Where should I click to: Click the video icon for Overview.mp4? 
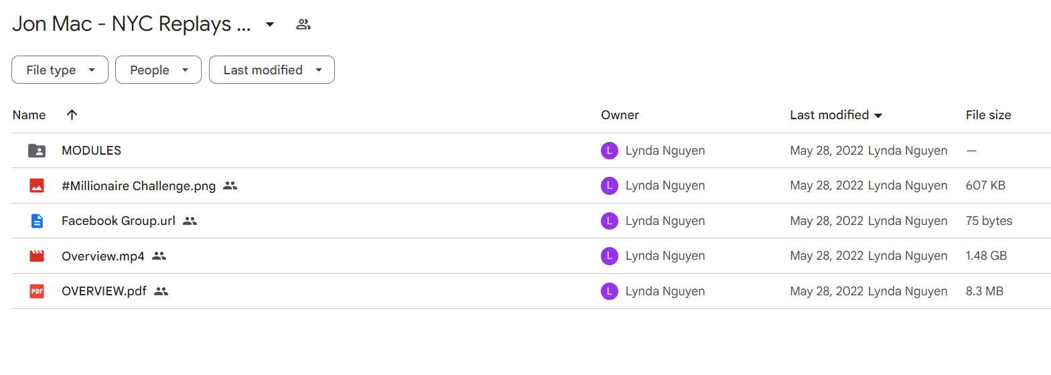tap(37, 256)
